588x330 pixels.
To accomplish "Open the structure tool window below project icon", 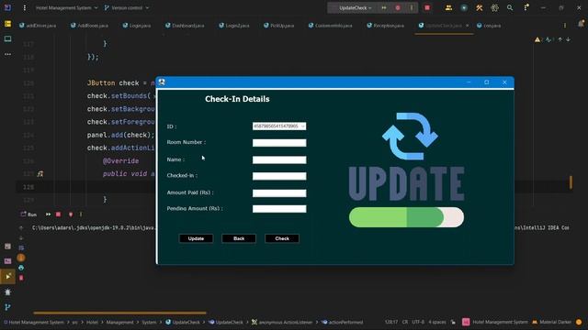I will (x=7, y=38).
